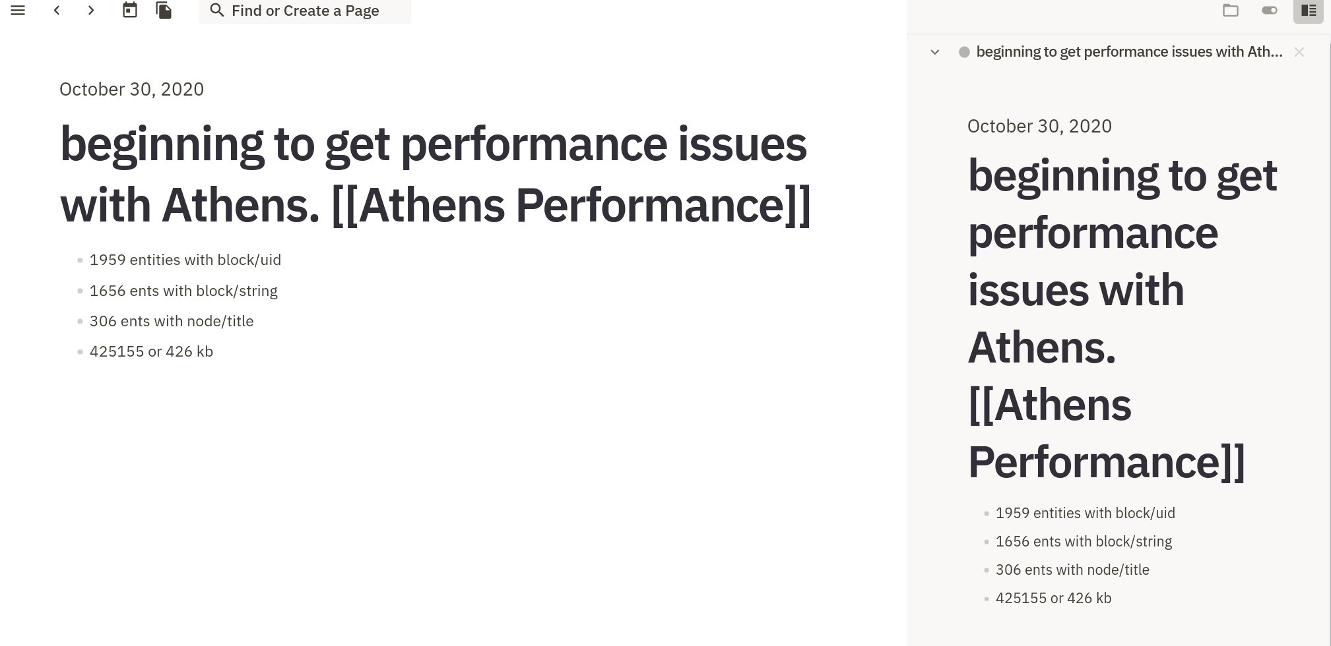1331x646 pixels.
Task: Close the sidebar page with the X
Action: click(x=1299, y=52)
